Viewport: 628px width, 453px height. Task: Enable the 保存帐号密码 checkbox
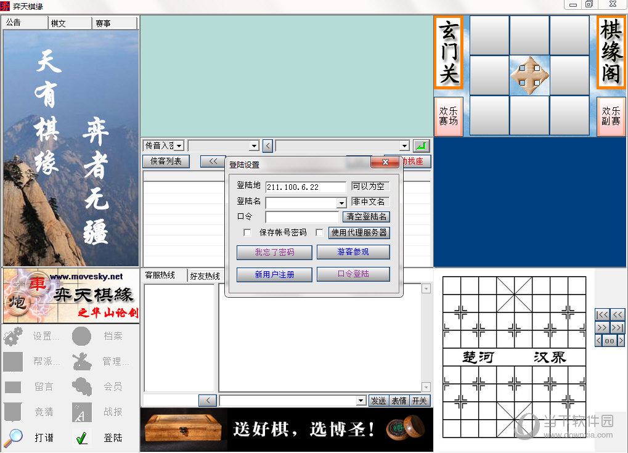tap(248, 233)
